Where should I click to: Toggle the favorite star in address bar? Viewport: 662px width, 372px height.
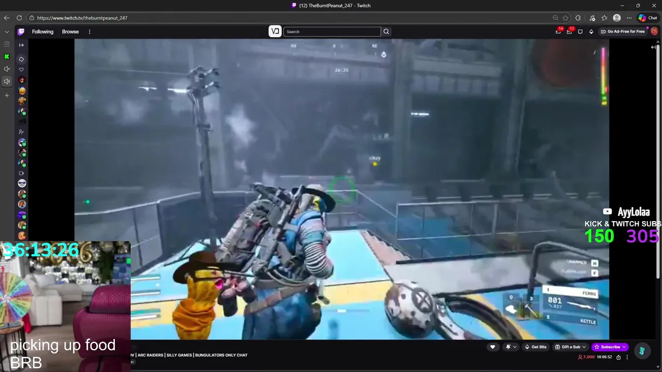[566, 18]
